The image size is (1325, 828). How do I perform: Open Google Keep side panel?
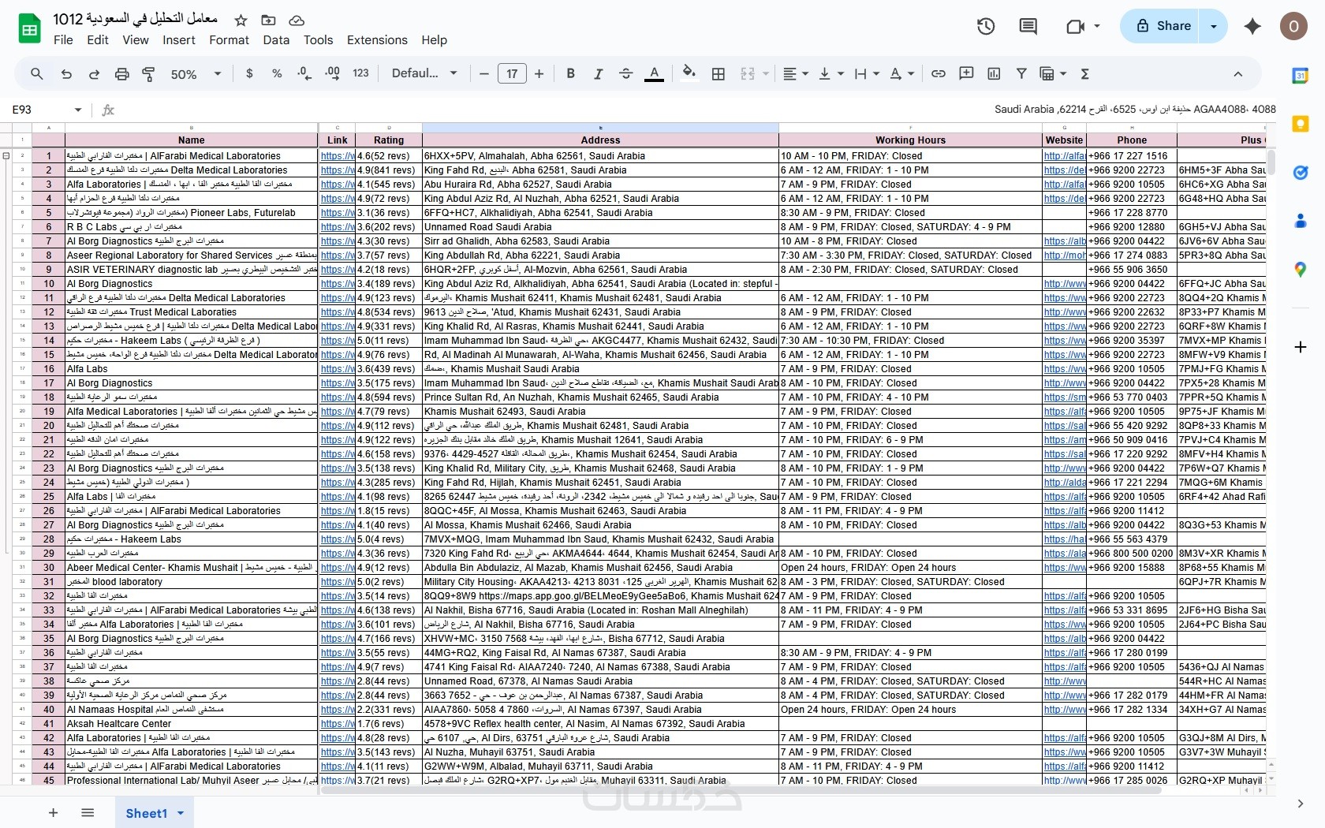point(1301,124)
